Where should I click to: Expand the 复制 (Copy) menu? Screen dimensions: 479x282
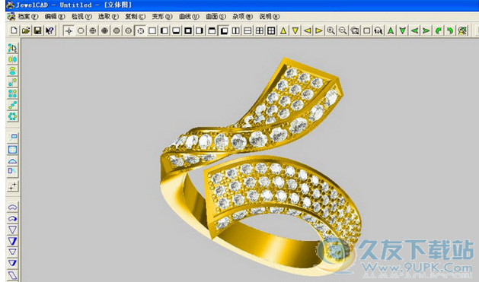click(135, 17)
